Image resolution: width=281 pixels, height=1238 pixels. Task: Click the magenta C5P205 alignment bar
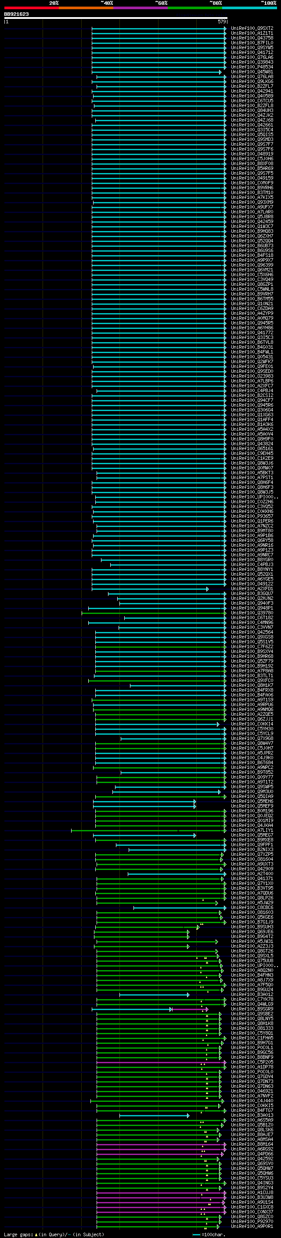(162, 1062)
